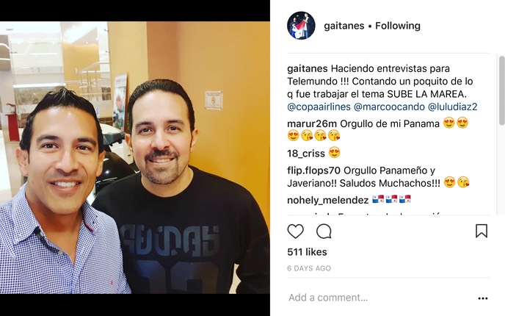Image resolution: width=505 pixels, height=316 pixels.
Task: Click the comments scrollbar thumb
Action: tap(502, 90)
